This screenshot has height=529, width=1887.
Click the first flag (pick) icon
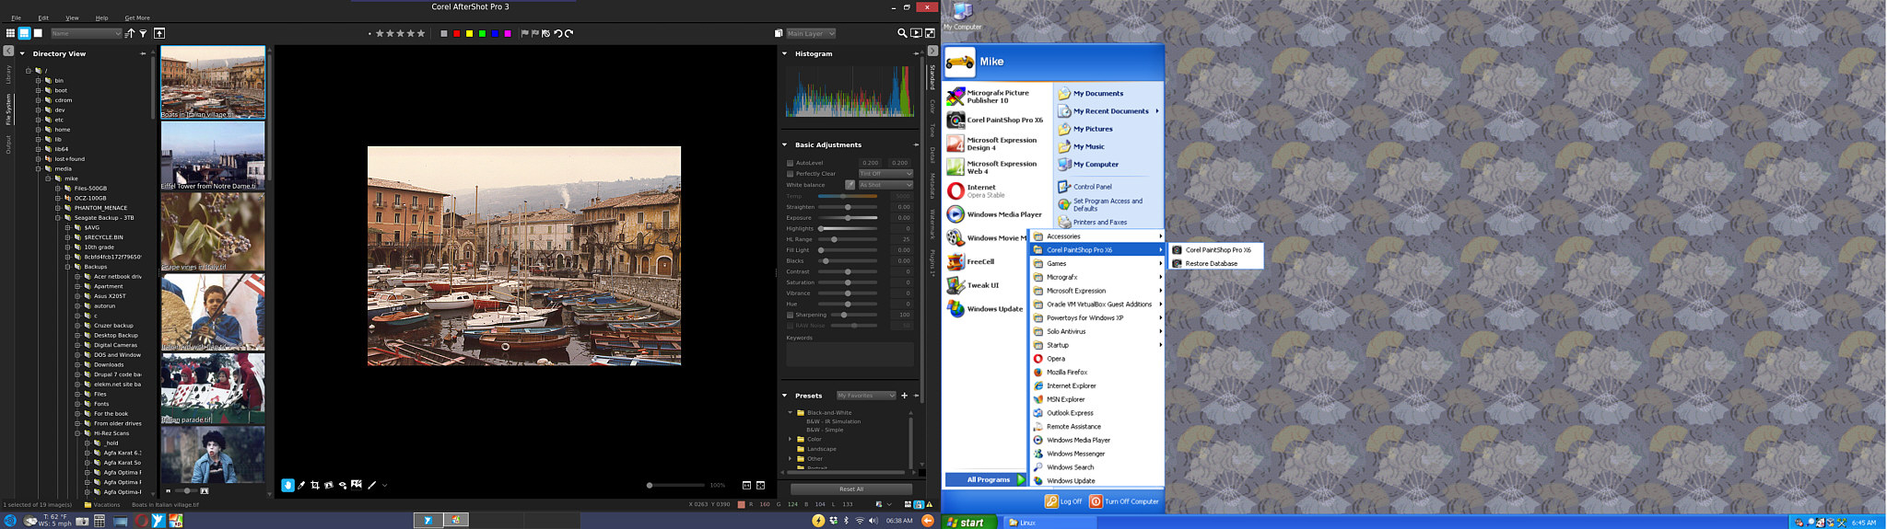point(525,33)
